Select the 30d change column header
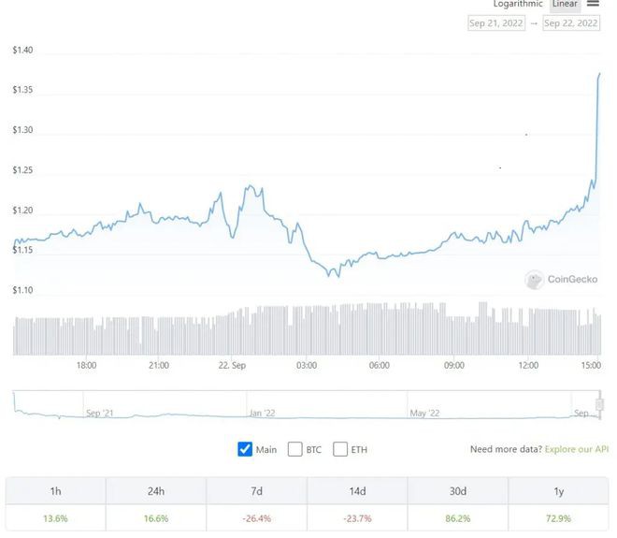 pyautogui.click(x=458, y=490)
